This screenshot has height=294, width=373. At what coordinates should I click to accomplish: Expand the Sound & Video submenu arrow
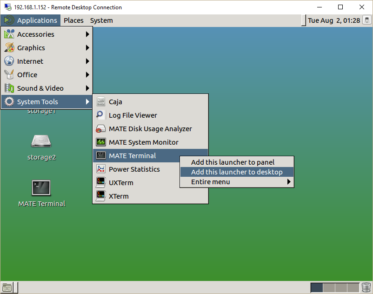[x=87, y=88]
